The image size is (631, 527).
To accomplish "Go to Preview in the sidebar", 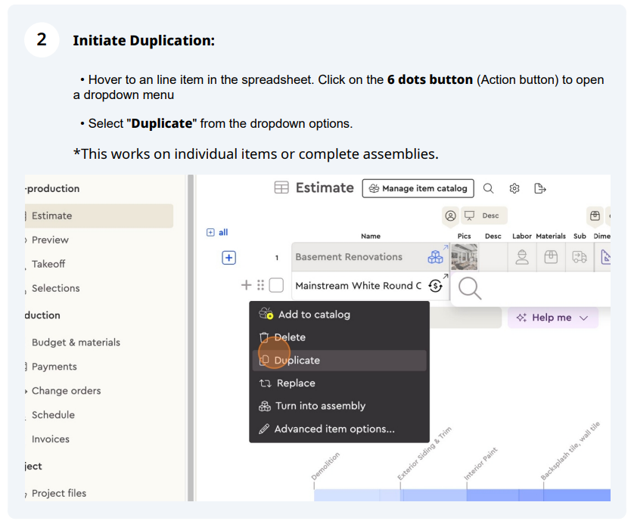I will pyautogui.click(x=50, y=240).
